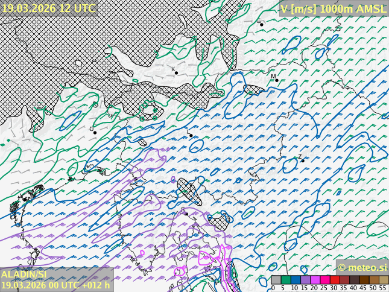Select the magenta 20 m/s legend swatch

coord(315,280)
